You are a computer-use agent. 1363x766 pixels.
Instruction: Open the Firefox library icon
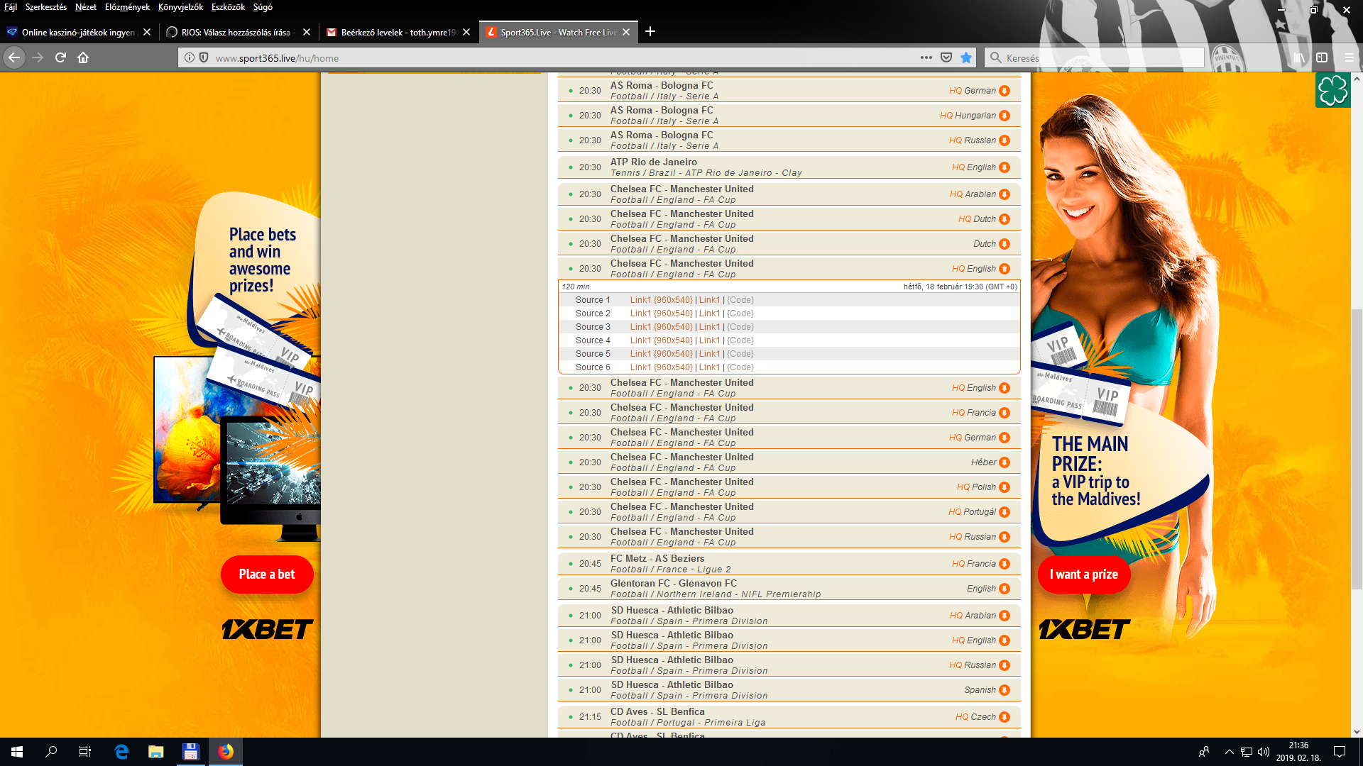[x=1298, y=57]
